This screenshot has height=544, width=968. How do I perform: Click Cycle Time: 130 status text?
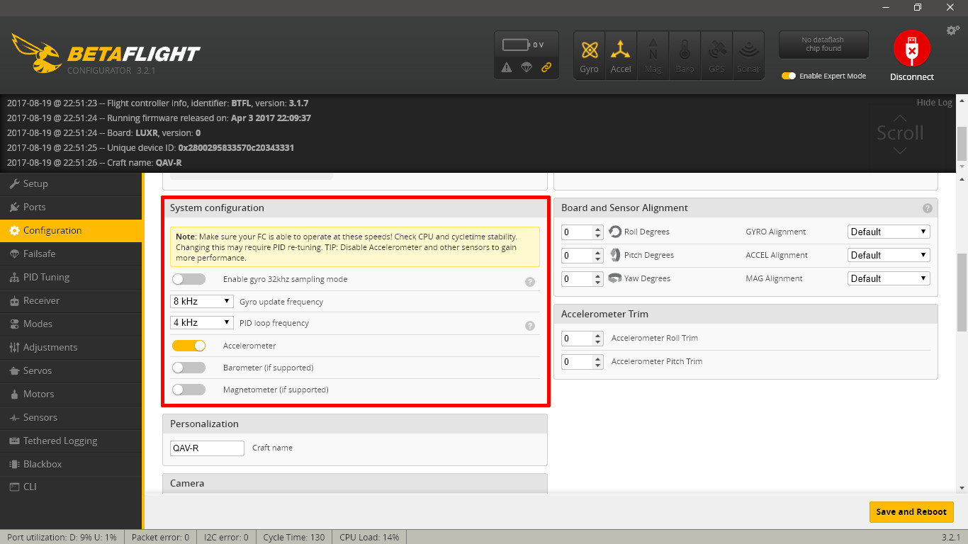point(294,537)
